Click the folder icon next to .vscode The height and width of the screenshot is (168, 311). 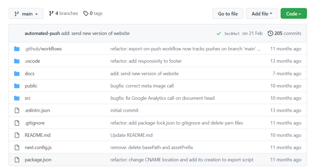point(17,61)
